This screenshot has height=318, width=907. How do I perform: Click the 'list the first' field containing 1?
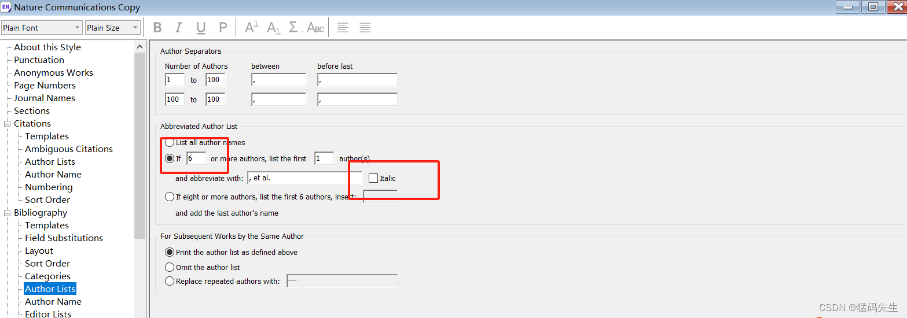(324, 158)
